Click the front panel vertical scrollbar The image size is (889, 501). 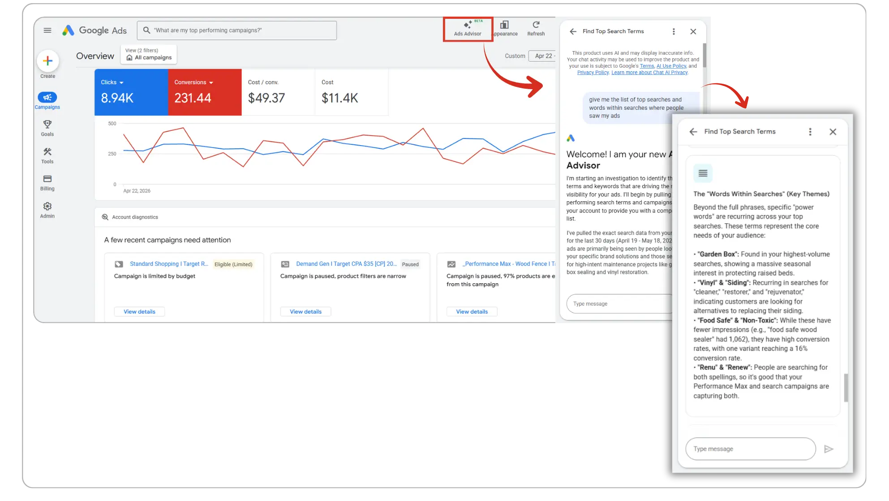pyautogui.click(x=846, y=388)
